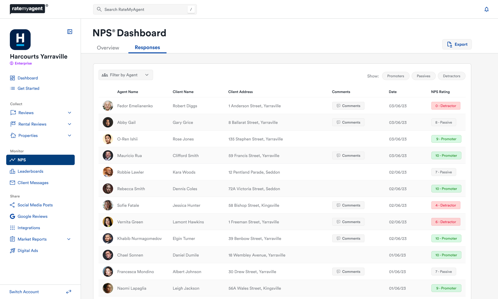This screenshot has height=299, width=498.
Task: Open Comments for Robert Diggs row
Action: (x=348, y=106)
